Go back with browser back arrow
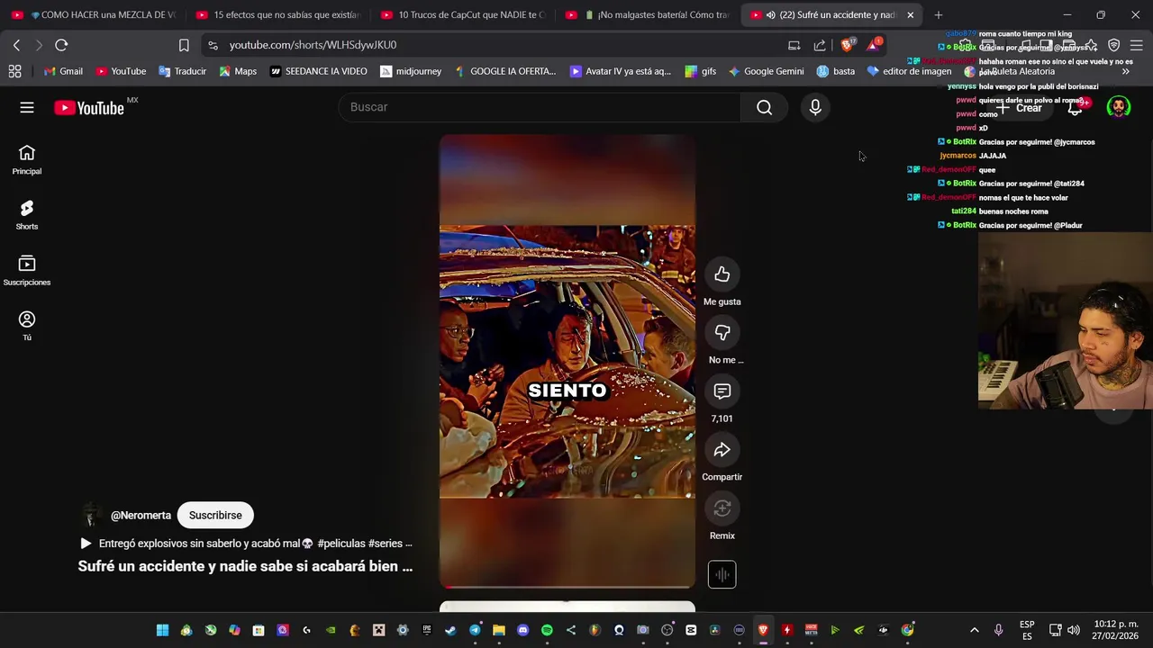The width and height of the screenshot is (1153, 648). tap(16, 45)
